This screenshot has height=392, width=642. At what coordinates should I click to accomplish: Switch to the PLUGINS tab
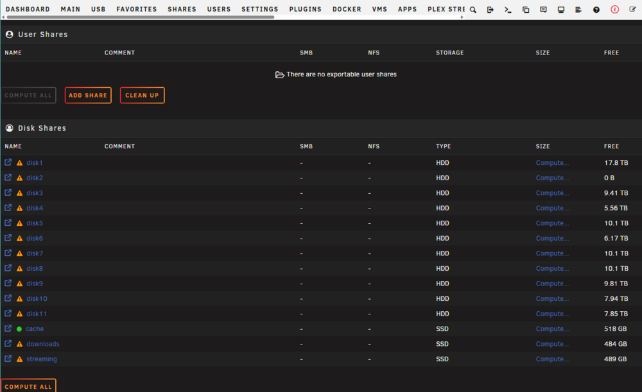pyautogui.click(x=306, y=9)
